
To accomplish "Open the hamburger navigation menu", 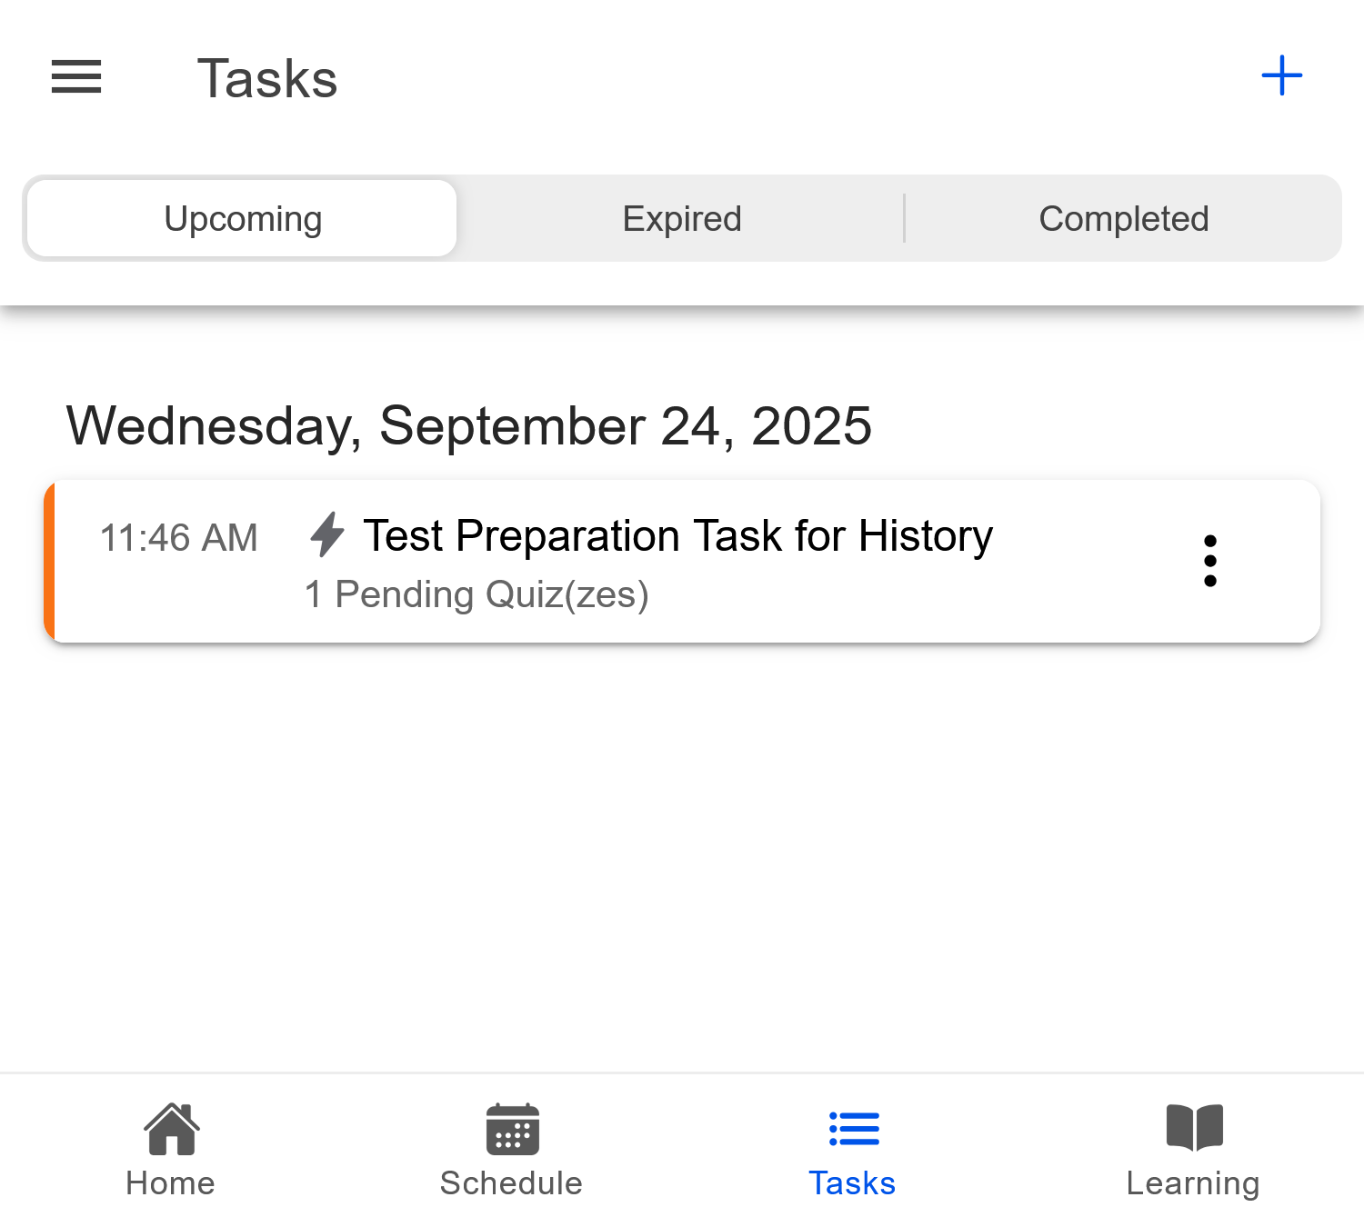I will click(75, 78).
